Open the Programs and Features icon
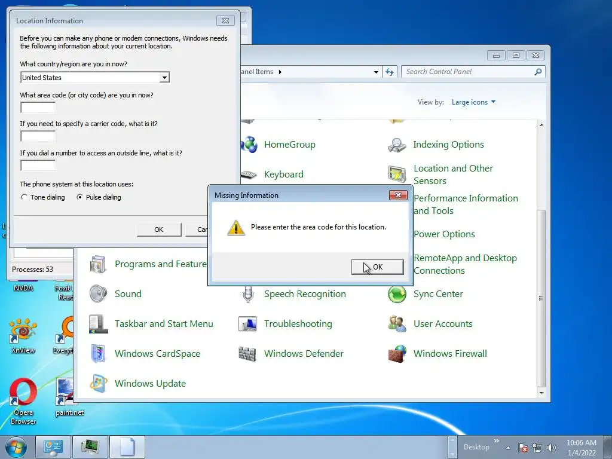612x459 pixels. pyautogui.click(x=98, y=264)
